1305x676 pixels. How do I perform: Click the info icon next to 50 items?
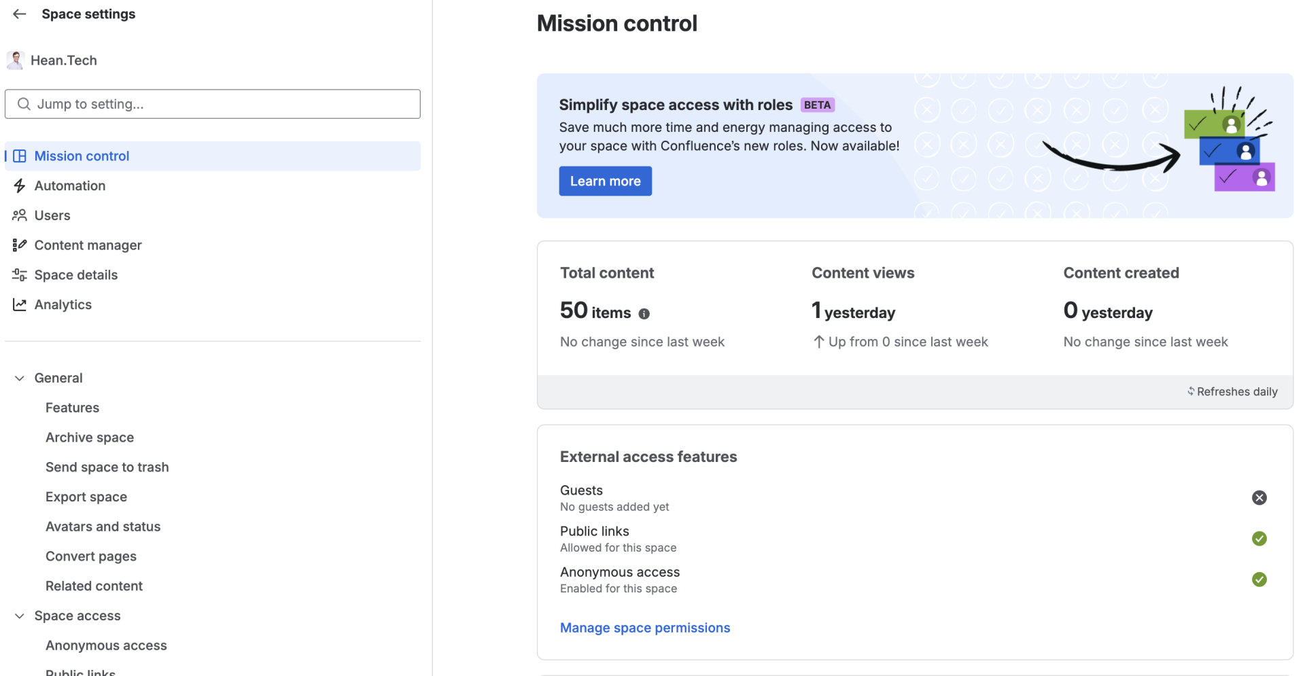point(644,314)
